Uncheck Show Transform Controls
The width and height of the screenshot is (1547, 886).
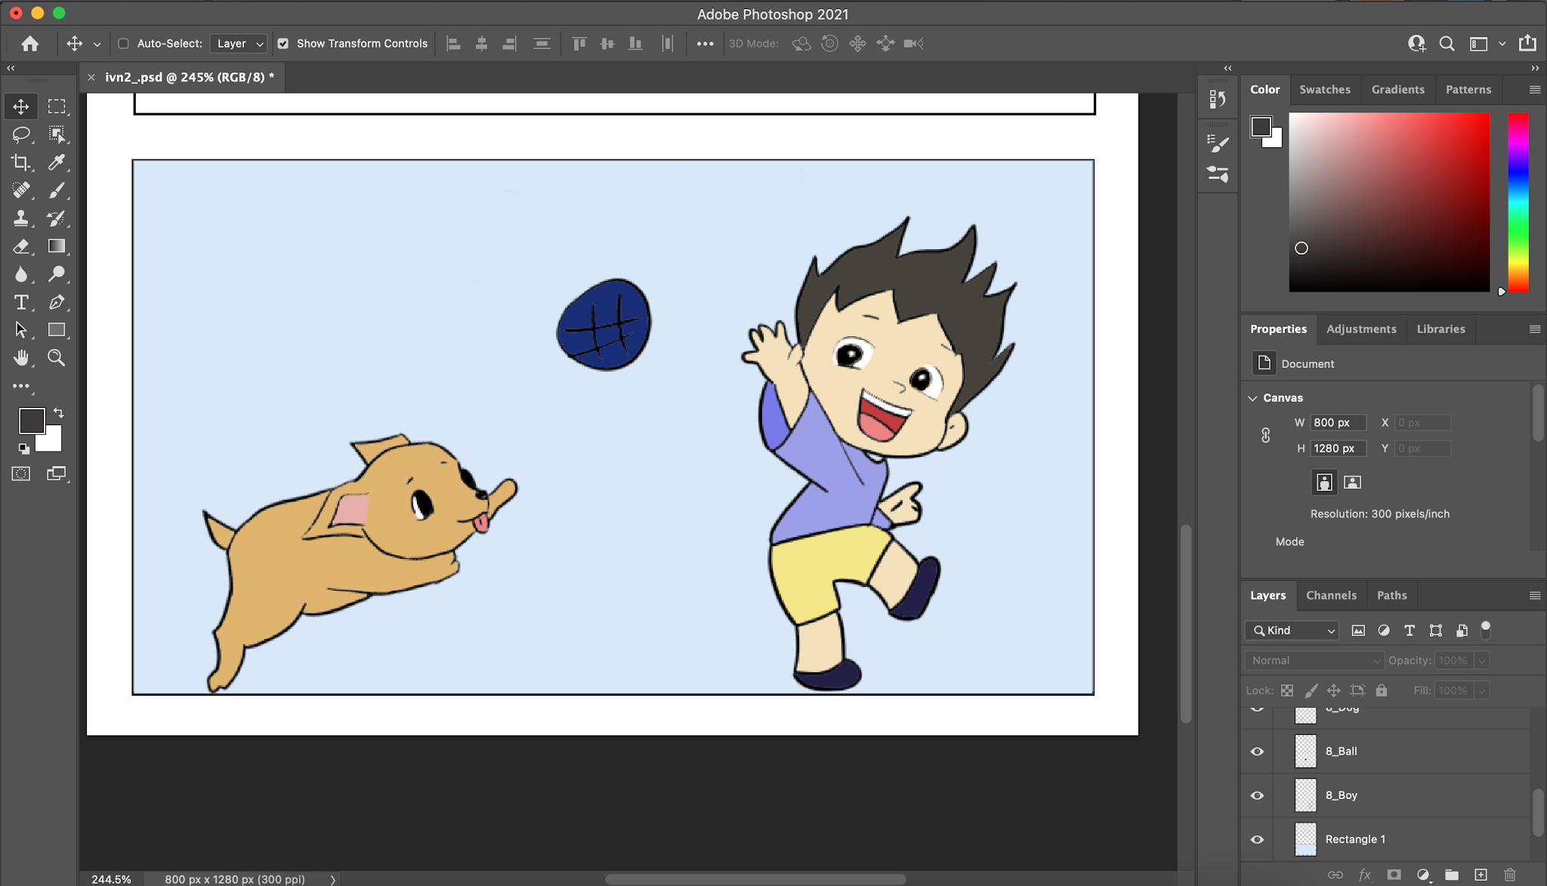[283, 44]
